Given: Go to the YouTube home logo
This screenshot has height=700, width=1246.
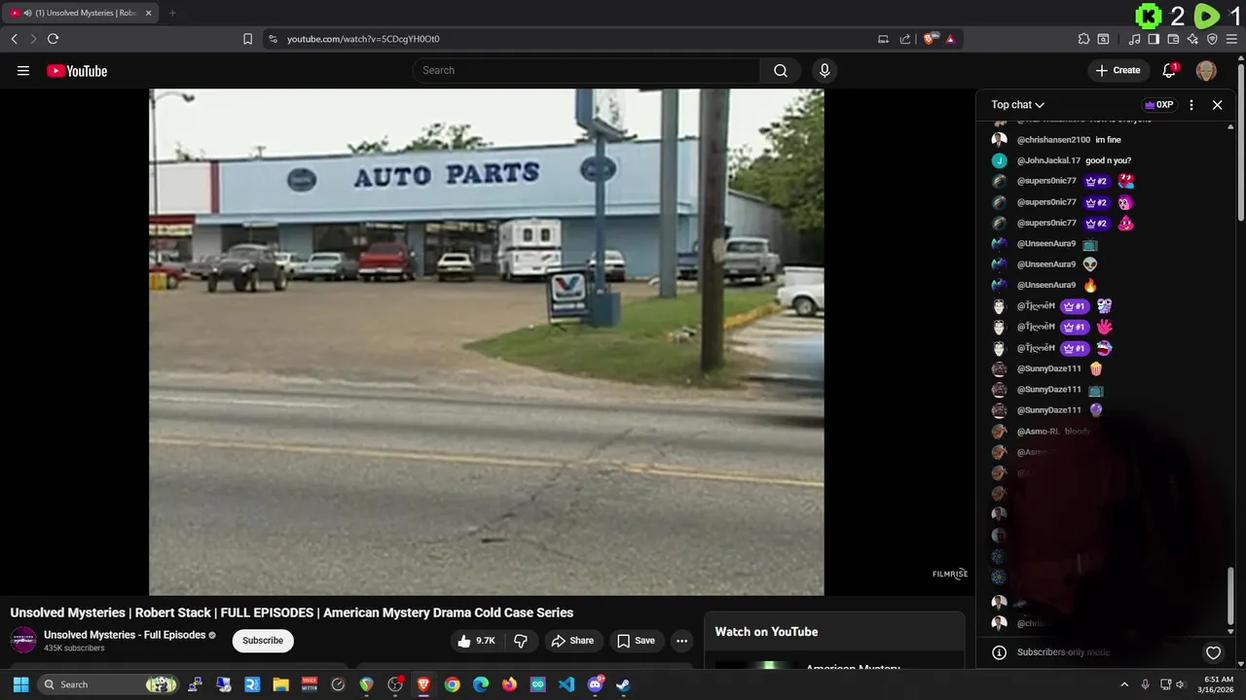Looking at the screenshot, I should point(77,70).
